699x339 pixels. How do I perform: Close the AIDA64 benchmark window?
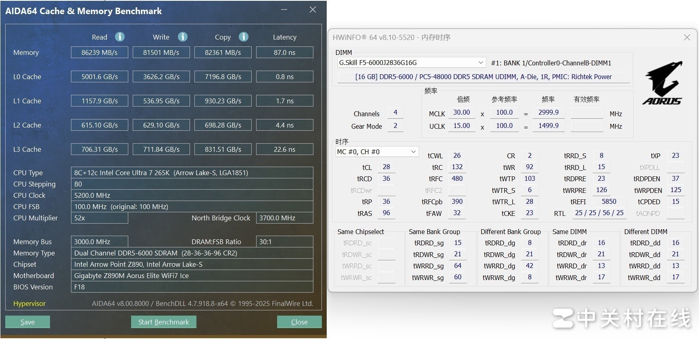click(313, 9)
